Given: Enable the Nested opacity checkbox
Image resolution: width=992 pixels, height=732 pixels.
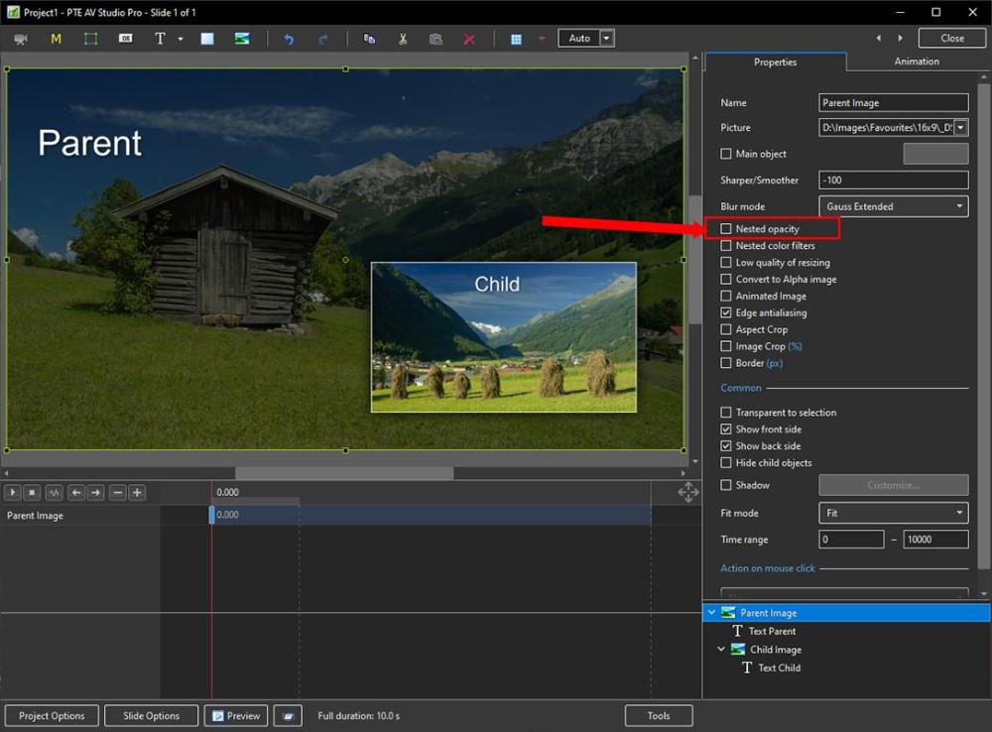Looking at the screenshot, I should 726,229.
